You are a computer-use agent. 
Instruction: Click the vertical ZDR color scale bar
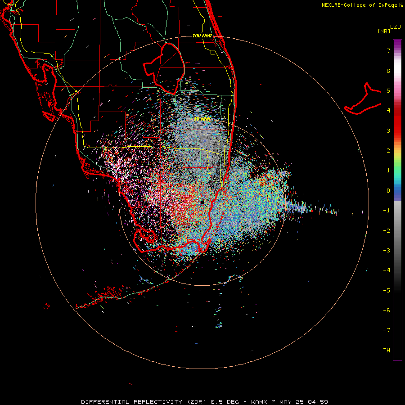397,200
